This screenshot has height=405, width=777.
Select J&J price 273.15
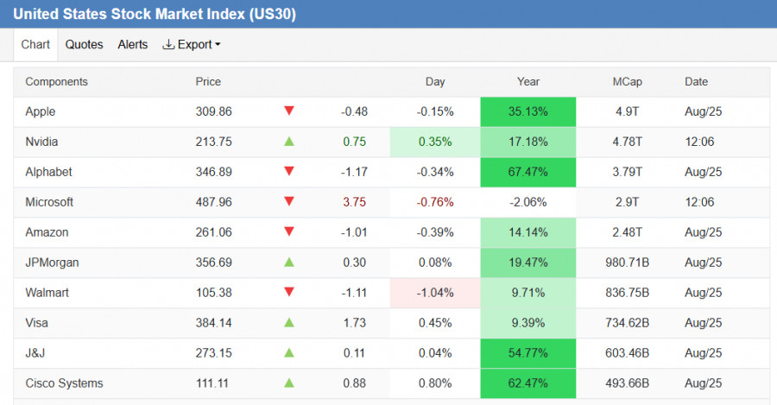213,353
